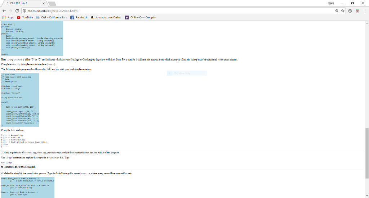Open the CAS - California State bookmark
The height and width of the screenshot is (198, 369).
click(52, 17)
